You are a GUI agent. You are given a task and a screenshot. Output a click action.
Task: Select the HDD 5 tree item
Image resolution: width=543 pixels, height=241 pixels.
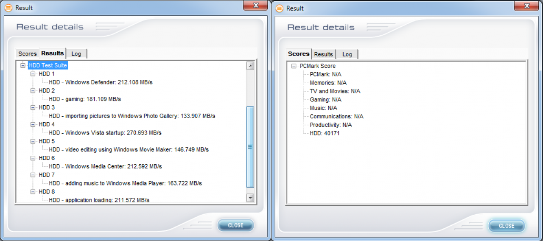[x=47, y=141]
